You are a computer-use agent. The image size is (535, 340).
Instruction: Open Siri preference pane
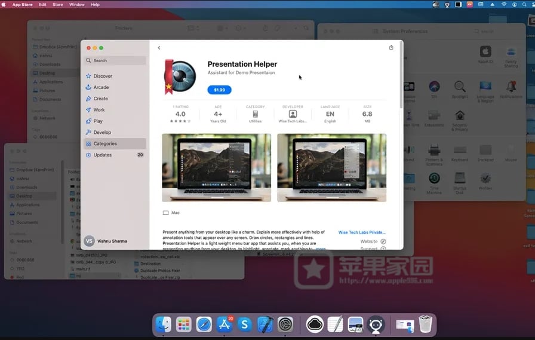(434, 90)
